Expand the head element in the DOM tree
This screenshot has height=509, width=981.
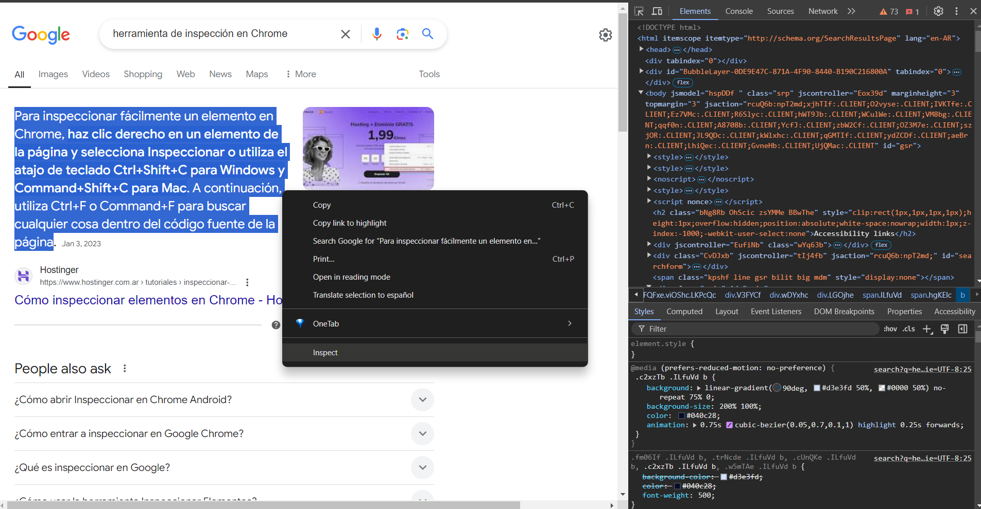(642, 49)
